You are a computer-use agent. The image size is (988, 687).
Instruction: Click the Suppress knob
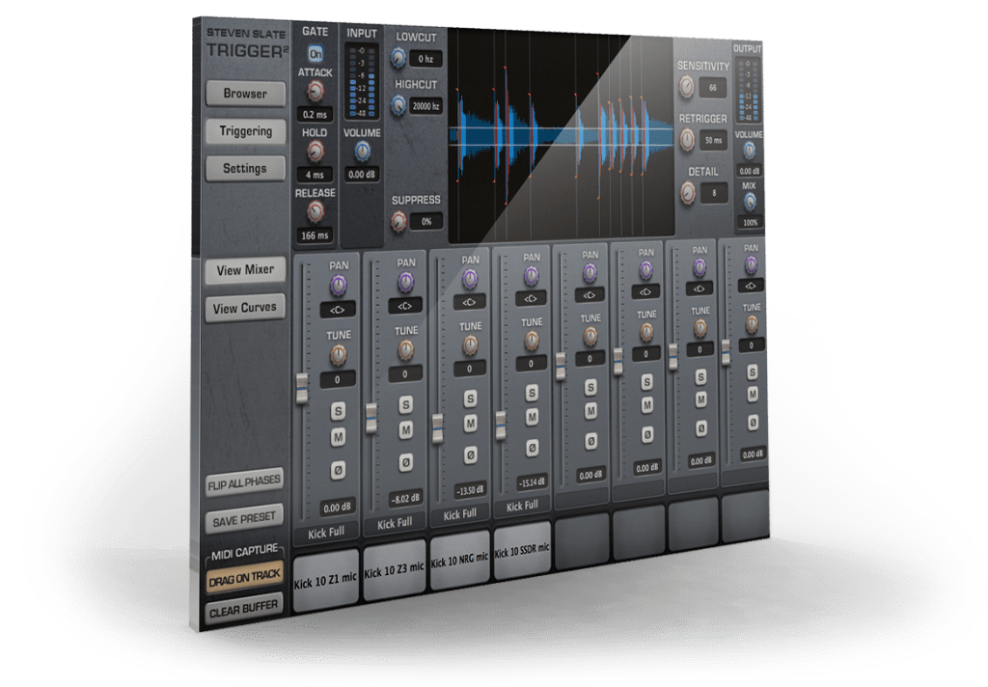(x=398, y=222)
